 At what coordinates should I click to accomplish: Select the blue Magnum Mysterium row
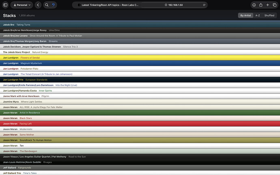coord(140,63)
